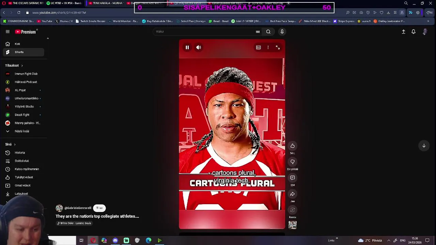
Task: Open the sound thumbnail below Remix
Action: (293, 225)
